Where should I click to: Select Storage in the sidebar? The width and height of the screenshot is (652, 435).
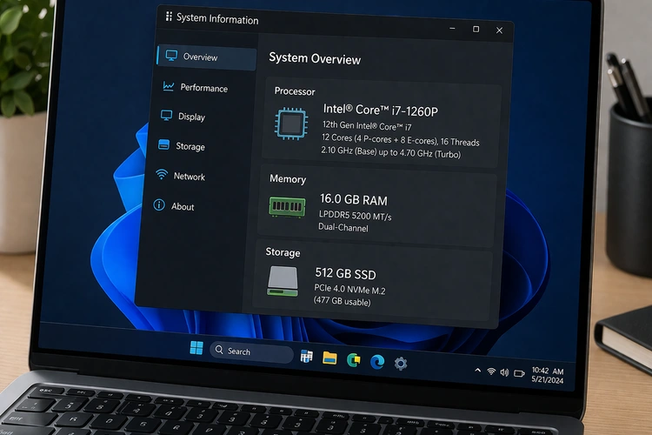182,146
